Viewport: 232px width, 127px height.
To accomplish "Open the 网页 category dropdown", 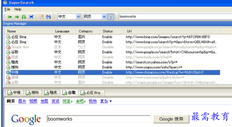I will [x=104, y=17].
